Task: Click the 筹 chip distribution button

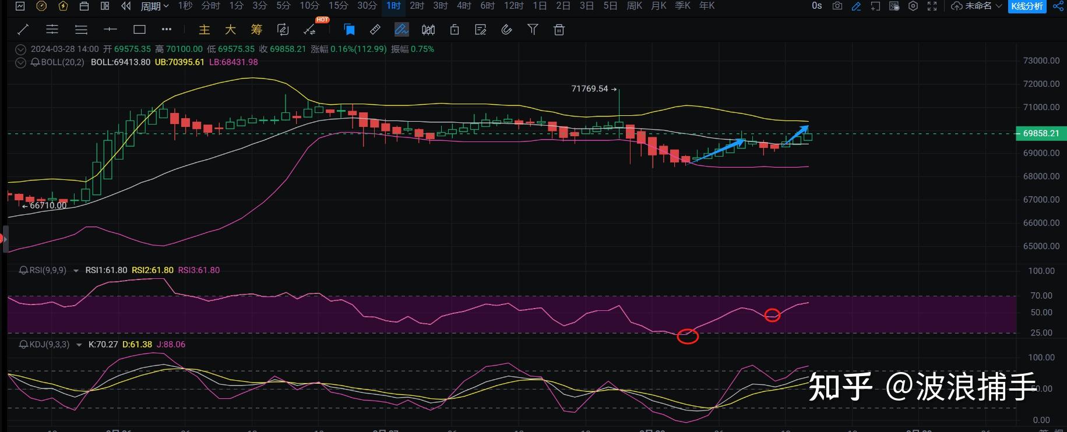Action: pyautogui.click(x=256, y=30)
